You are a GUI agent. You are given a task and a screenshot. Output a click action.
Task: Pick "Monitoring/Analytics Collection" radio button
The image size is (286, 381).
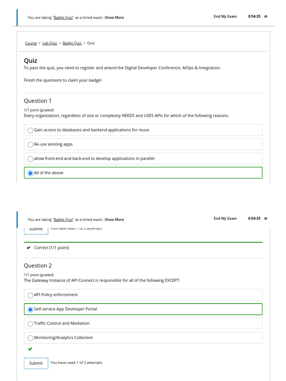click(31, 338)
